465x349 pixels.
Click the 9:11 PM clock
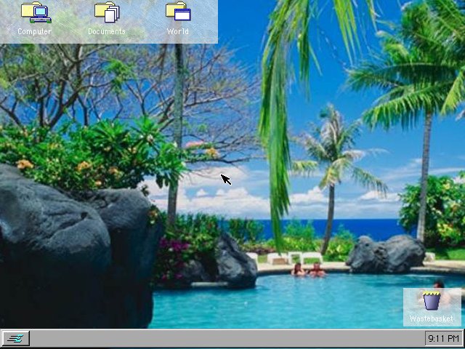tap(443, 338)
